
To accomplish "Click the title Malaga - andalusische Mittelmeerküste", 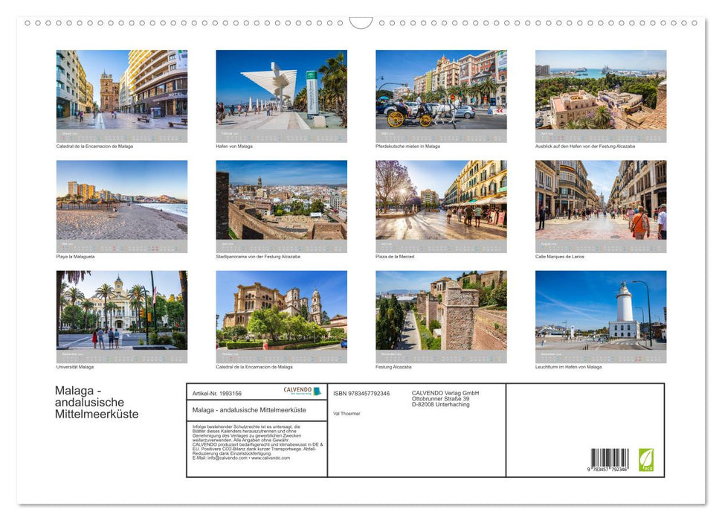I will pos(95,402).
